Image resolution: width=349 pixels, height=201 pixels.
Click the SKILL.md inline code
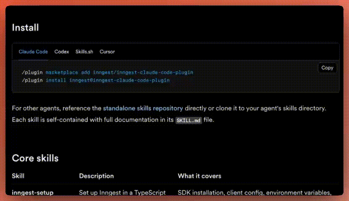189,120
